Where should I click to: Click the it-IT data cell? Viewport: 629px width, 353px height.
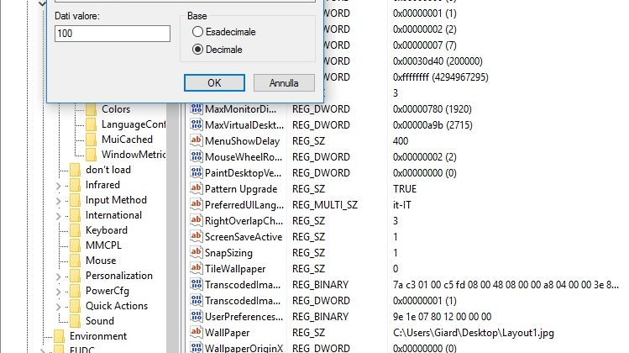(402, 205)
